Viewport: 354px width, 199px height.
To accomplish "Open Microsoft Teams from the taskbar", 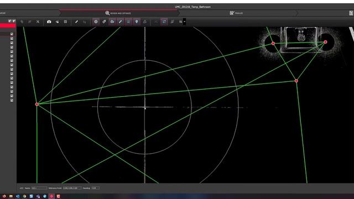I will 38,196.
